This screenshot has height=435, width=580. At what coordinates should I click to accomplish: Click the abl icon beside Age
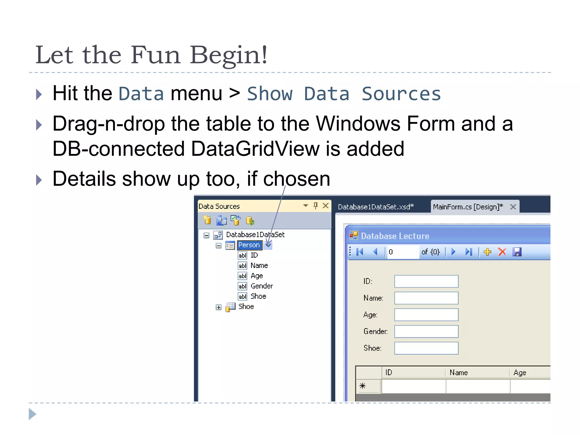242,276
